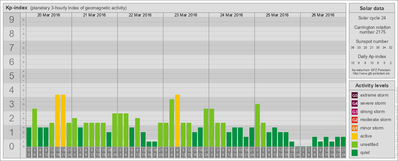The image size is (398, 161).
Task: Click the 'minor storm' legend label
Action: pos(372,128)
